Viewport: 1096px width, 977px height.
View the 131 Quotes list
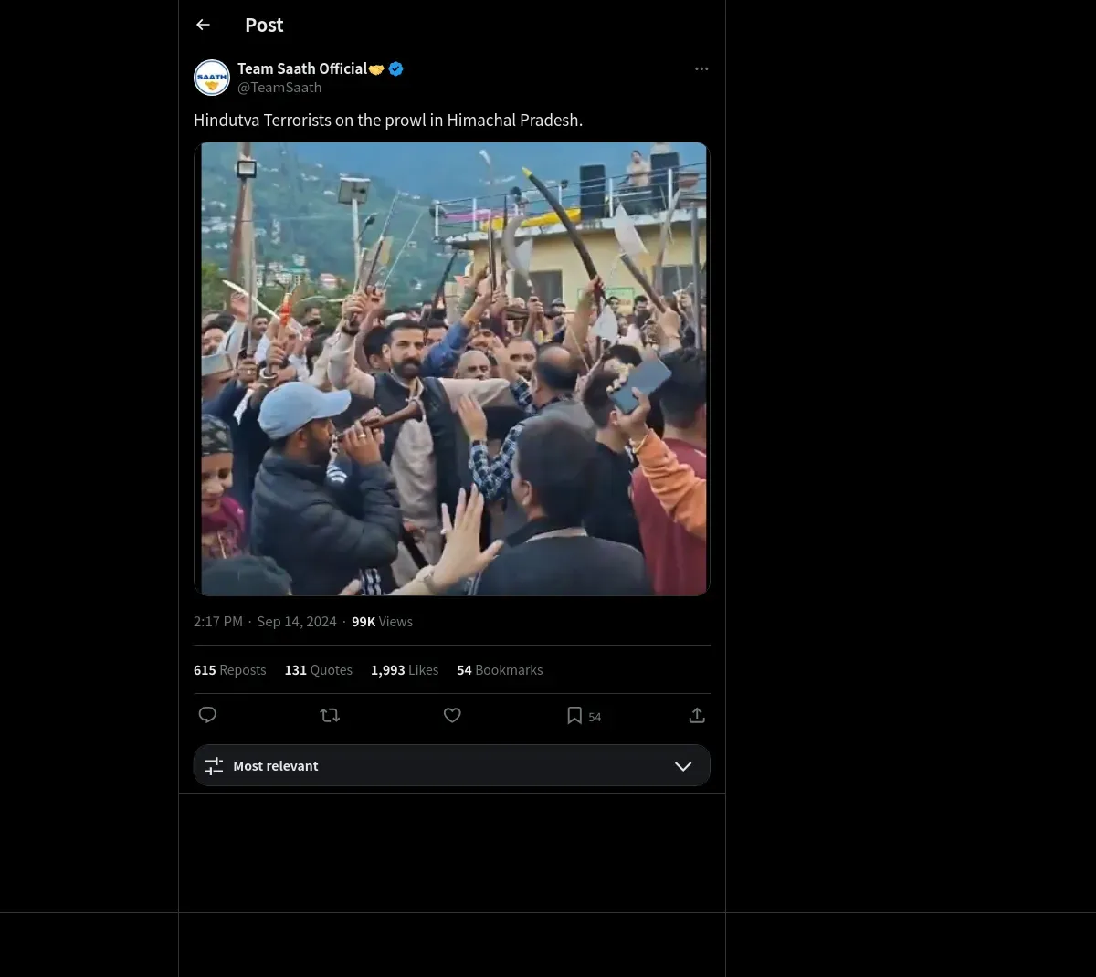(318, 670)
